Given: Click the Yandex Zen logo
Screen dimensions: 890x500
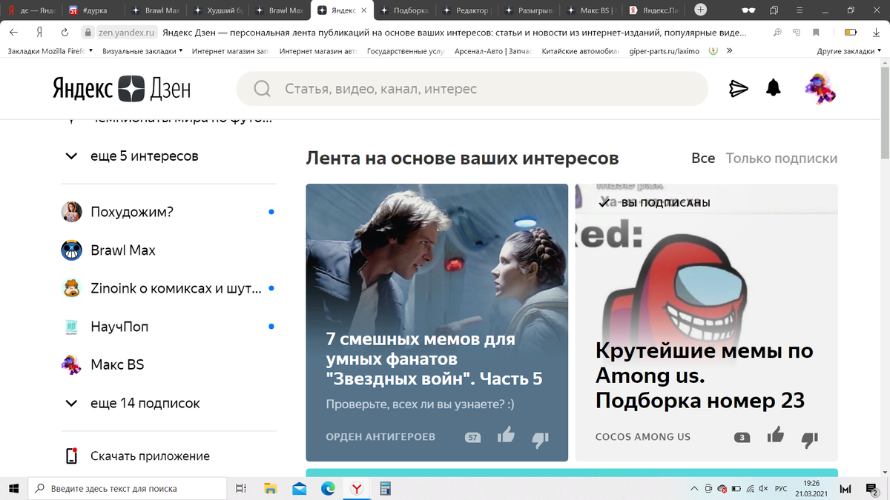Looking at the screenshot, I should [122, 89].
